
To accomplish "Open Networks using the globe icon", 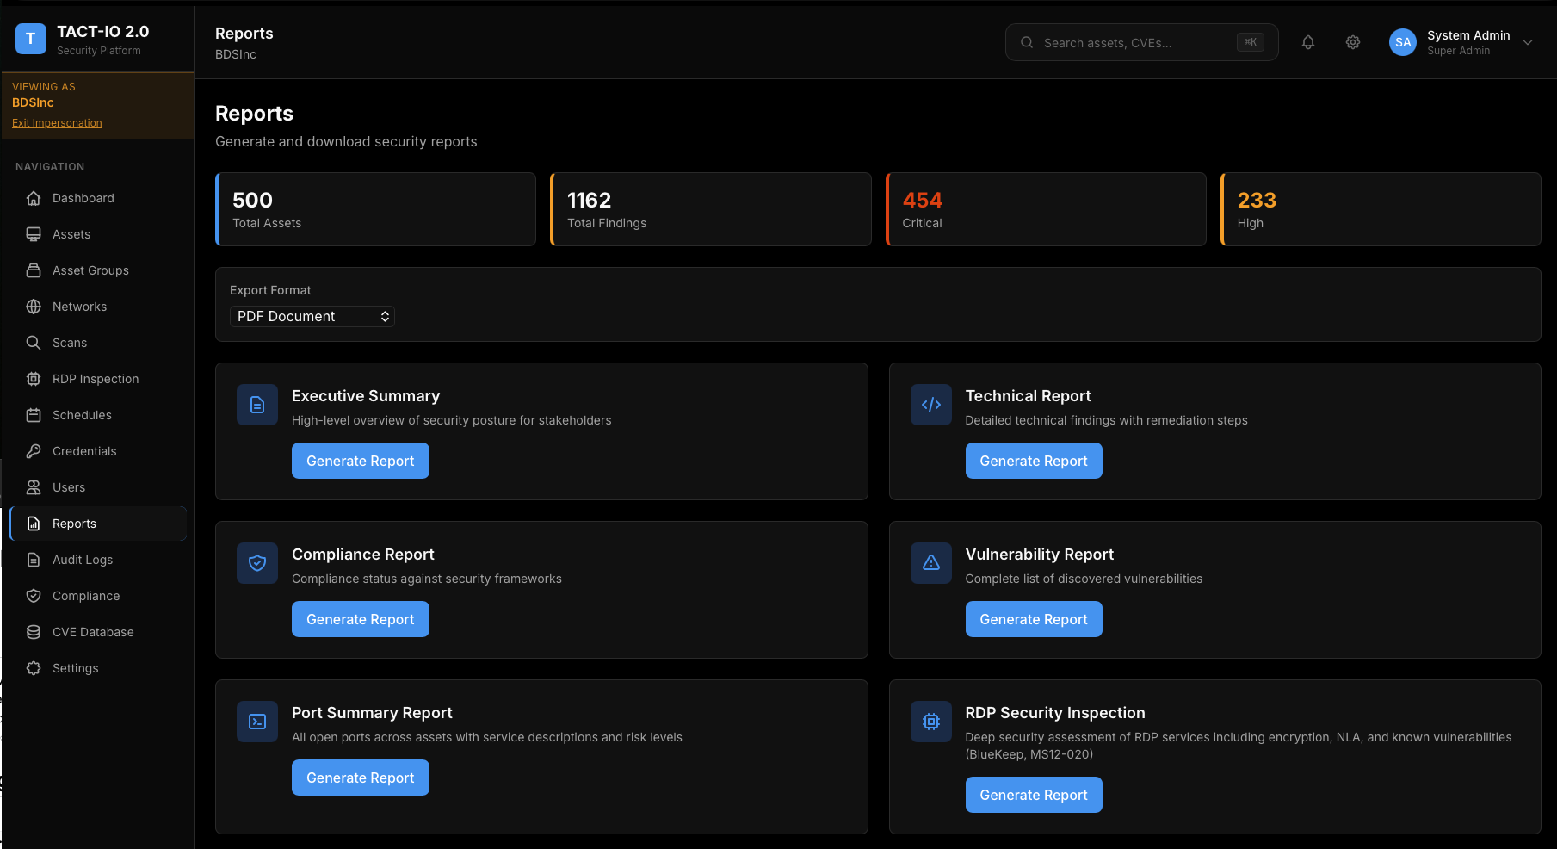I will (x=33, y=307).
